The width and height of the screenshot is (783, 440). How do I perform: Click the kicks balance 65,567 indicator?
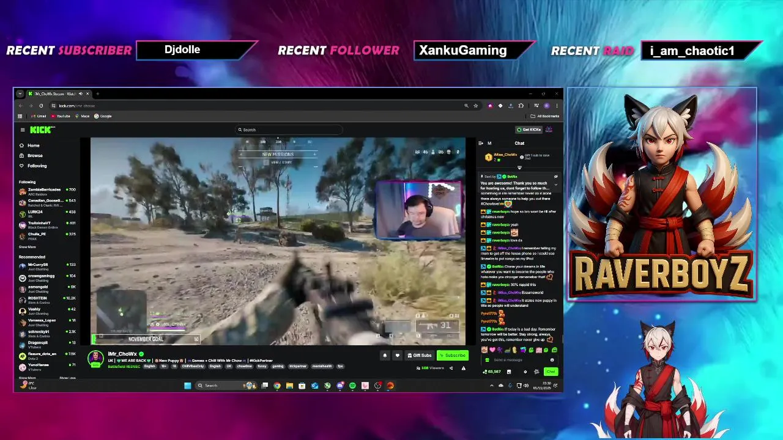(x=493, y=372)
